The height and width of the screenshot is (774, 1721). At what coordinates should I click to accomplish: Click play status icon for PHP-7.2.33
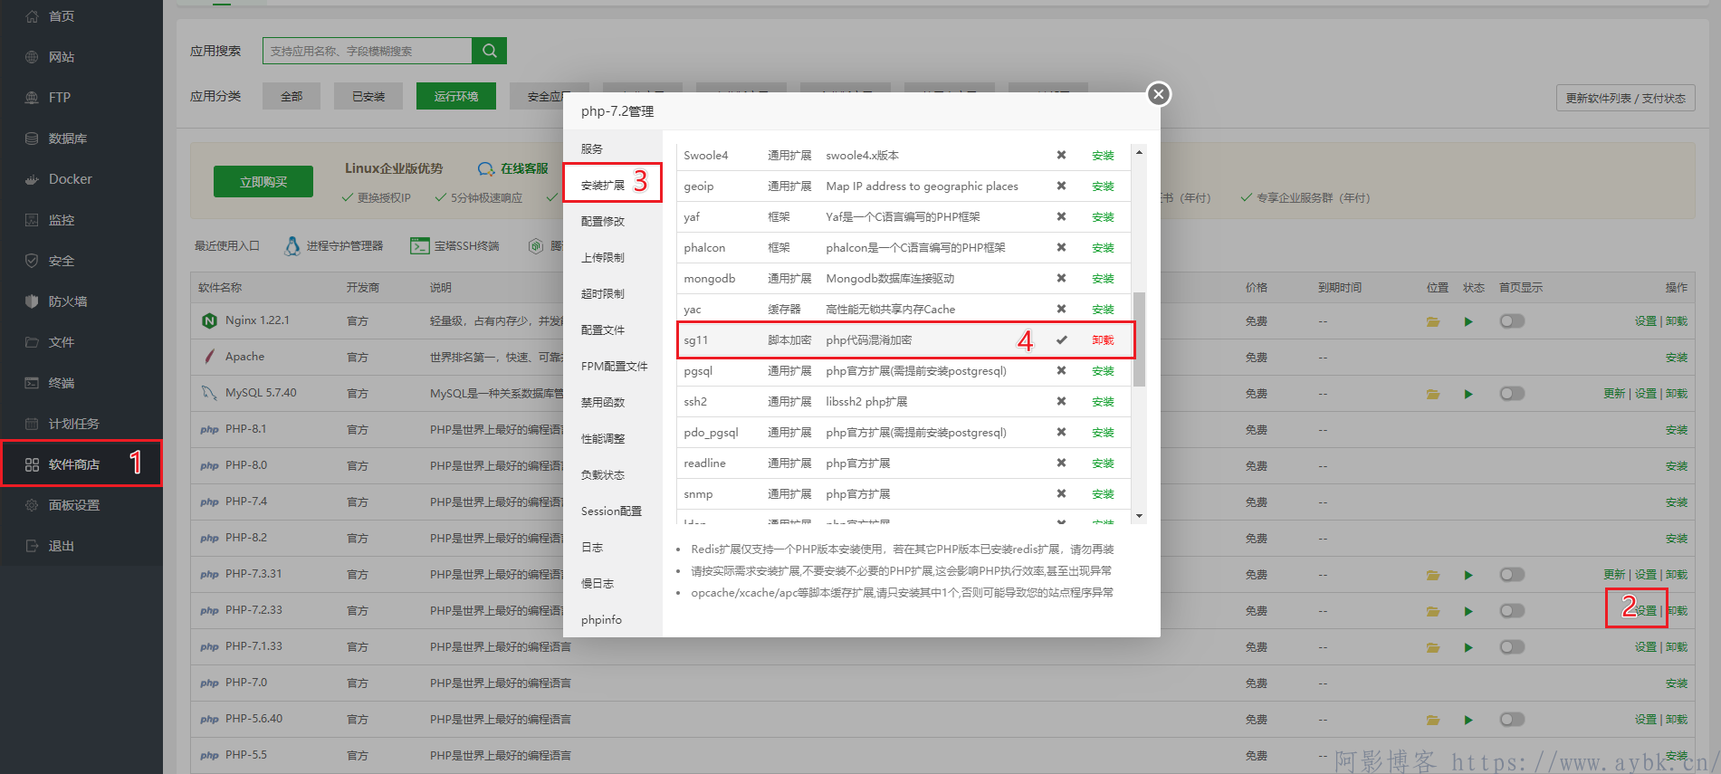(x=1468, y=611)
